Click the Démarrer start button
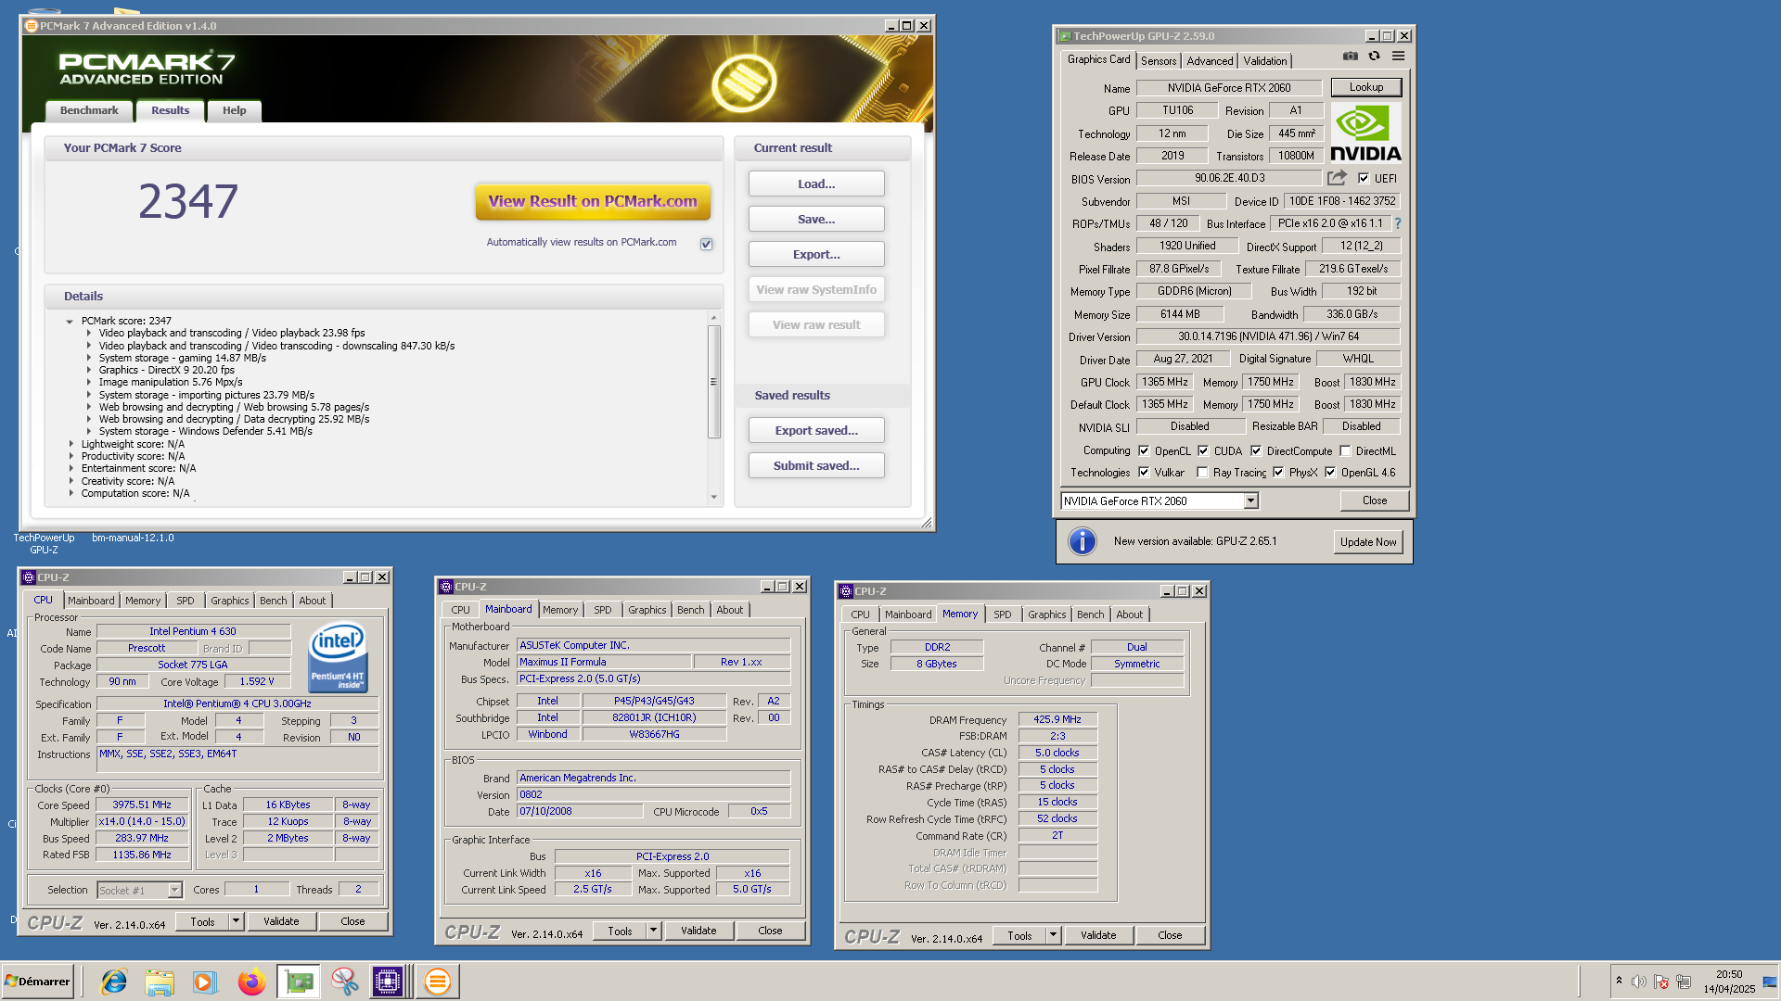This screenshot has height=1001, width=1781. tap(37, 982)
